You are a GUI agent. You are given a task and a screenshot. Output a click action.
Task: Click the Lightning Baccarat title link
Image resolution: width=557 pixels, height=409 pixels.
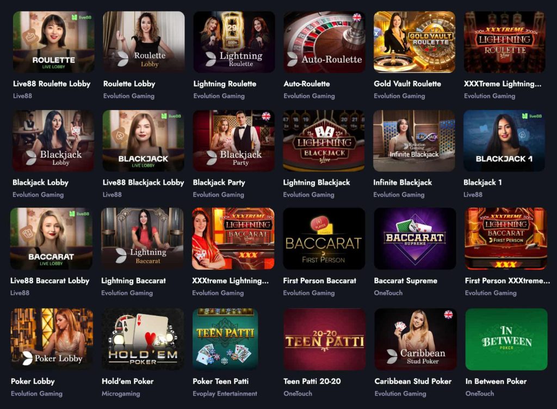[134, 281]
